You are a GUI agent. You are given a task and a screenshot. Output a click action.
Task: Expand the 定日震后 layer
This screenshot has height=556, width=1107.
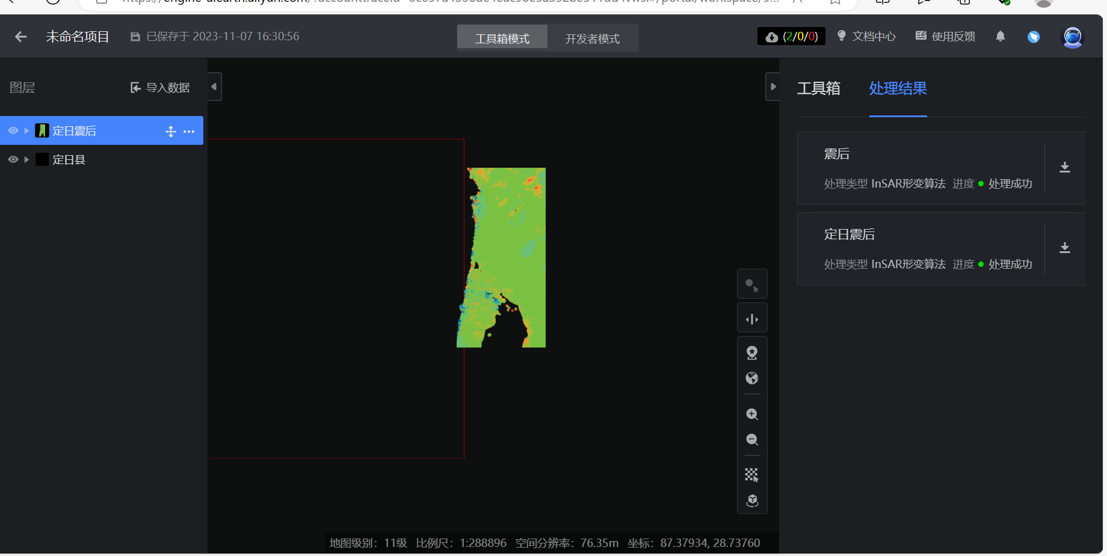[26, 130]
